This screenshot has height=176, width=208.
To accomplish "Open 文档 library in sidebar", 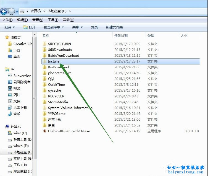I will 14,101.
